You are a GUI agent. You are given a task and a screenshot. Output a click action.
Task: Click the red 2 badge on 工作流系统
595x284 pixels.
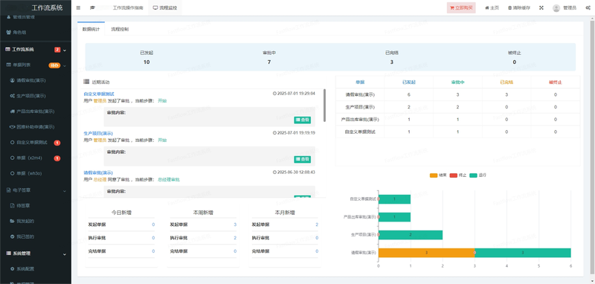[57, 50]
